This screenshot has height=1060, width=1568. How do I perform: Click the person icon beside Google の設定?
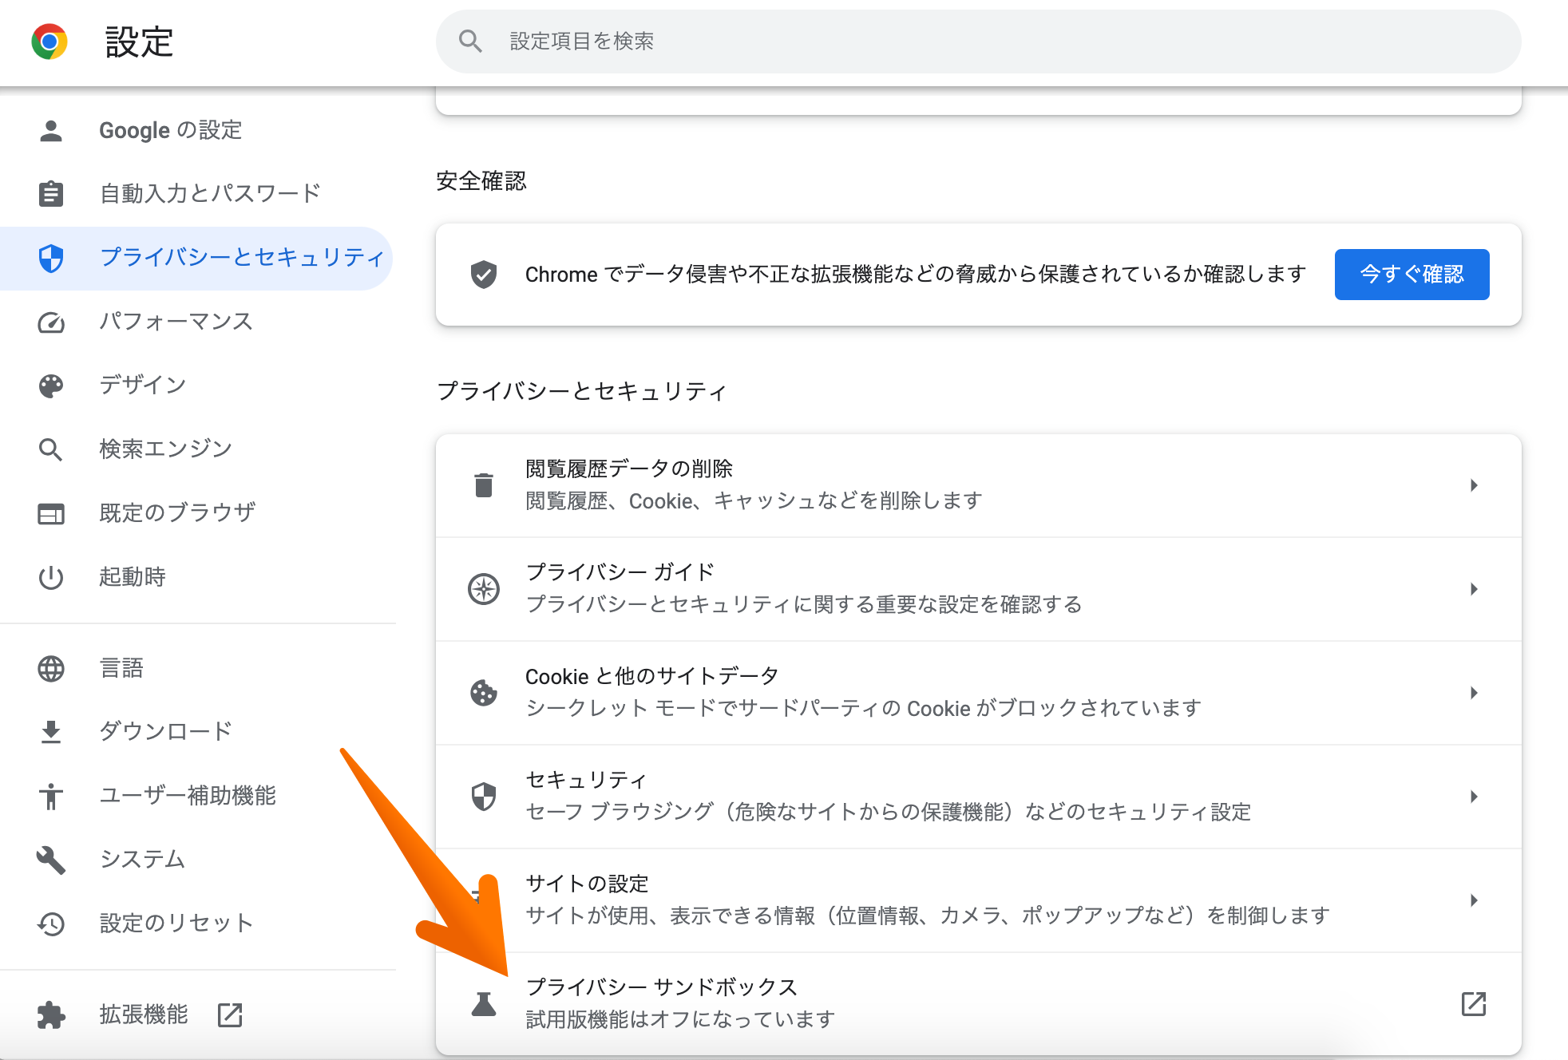[x=51, y=130]
